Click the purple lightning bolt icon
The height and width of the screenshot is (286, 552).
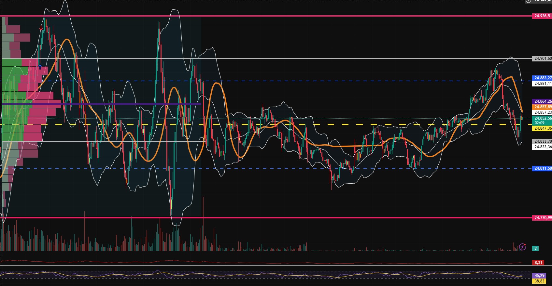[522, 247]
